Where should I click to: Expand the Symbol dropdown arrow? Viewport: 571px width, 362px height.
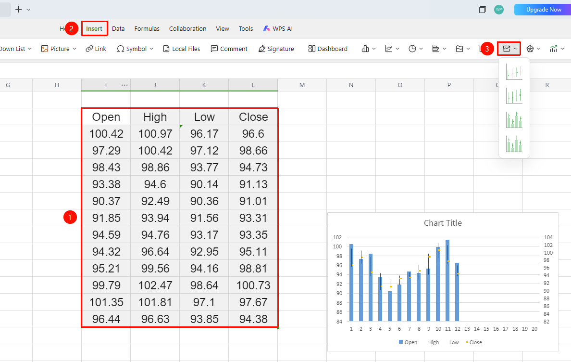[x=151, y=49]
